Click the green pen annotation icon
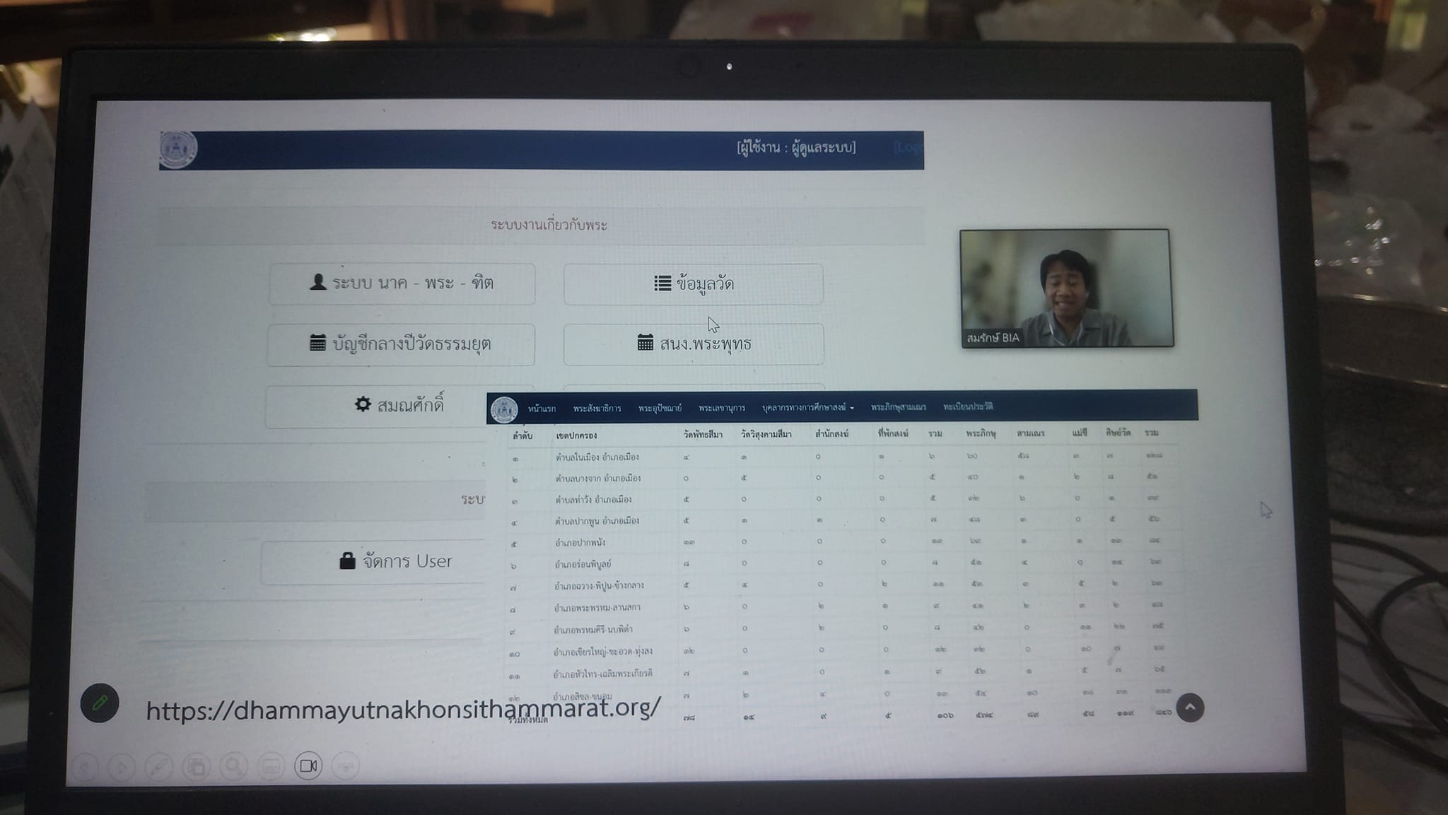 pos(100,703)
